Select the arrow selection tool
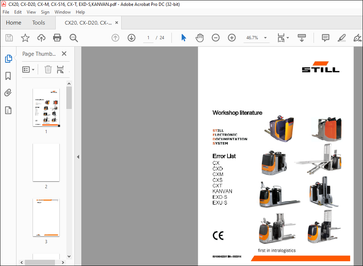Image resolution: width=363 pixels, height=266 pixels. tap(184, 37)
